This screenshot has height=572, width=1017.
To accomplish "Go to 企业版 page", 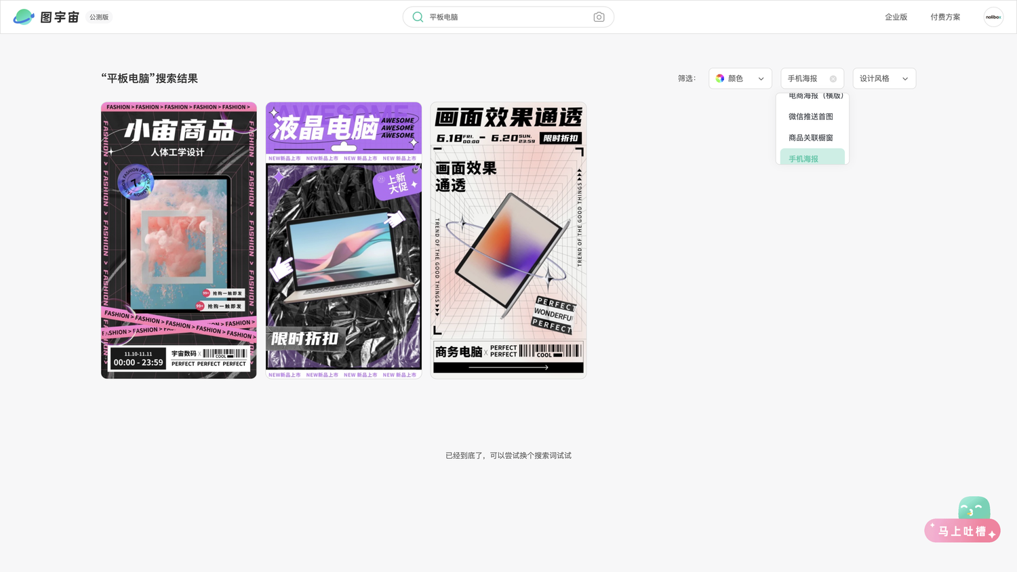I will tap(896, 17).
